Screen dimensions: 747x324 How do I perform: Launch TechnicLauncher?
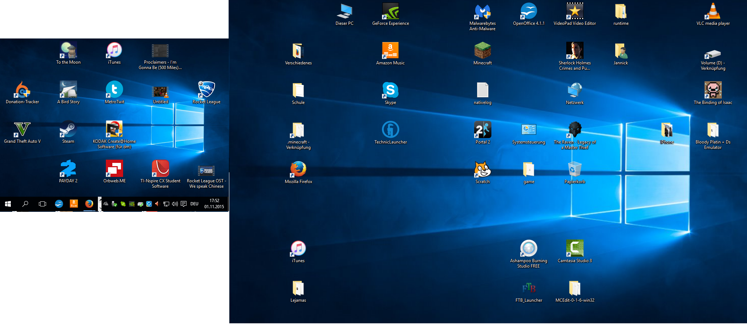pos(391,133)
